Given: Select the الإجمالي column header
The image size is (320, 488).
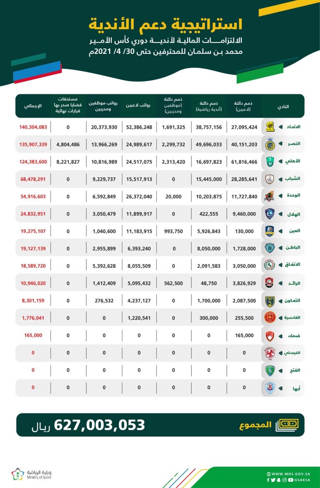Looking at the screenshot, I should pyautogui.click(x=33, y=106).
